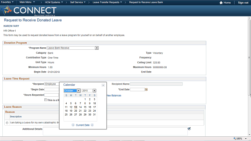The image size is (251, 141).
Task: Click the Home icon in header
Action: pos(221,3)
